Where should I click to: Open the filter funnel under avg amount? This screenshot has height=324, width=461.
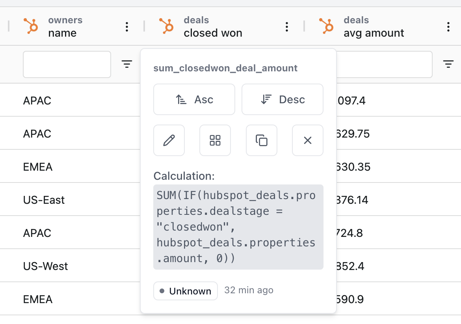point(448,64)
